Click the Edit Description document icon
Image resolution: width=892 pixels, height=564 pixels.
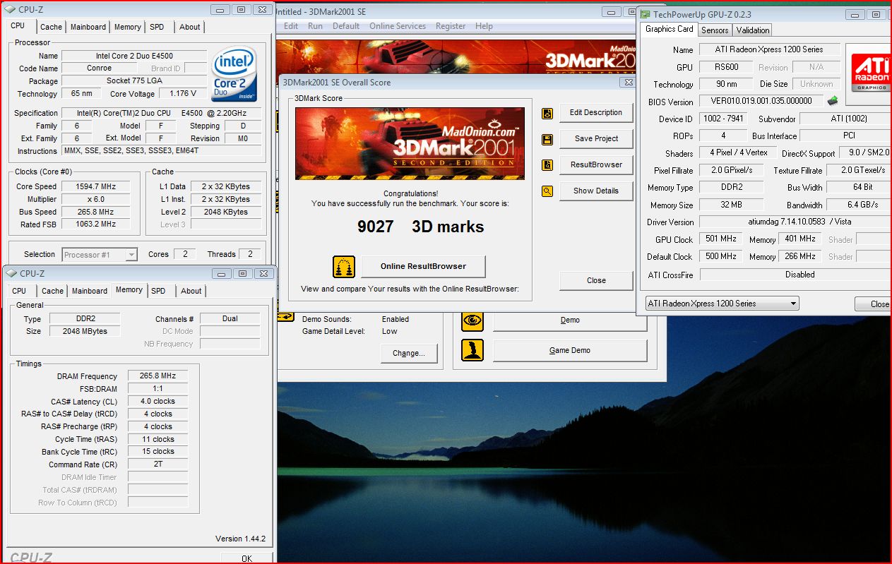click(547, 113)
